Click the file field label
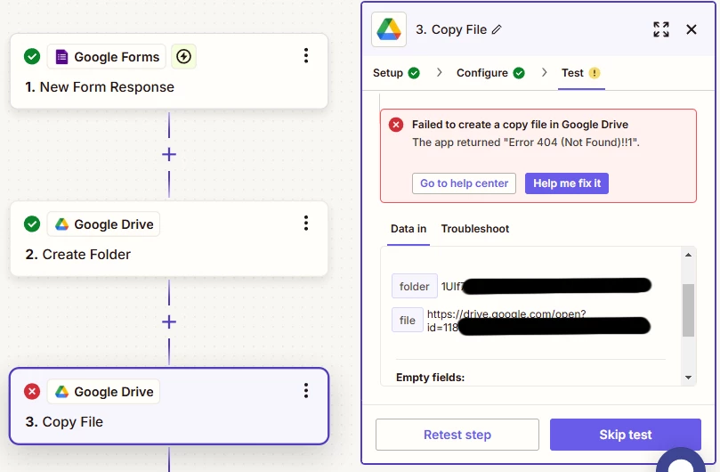720x472 pixels. coord(408,320)
